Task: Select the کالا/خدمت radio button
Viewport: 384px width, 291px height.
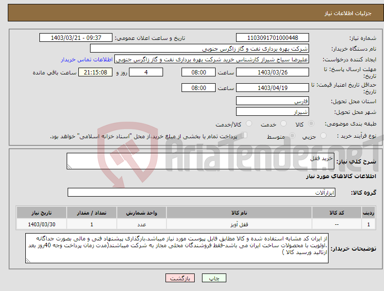Action: tap(249, 124)
